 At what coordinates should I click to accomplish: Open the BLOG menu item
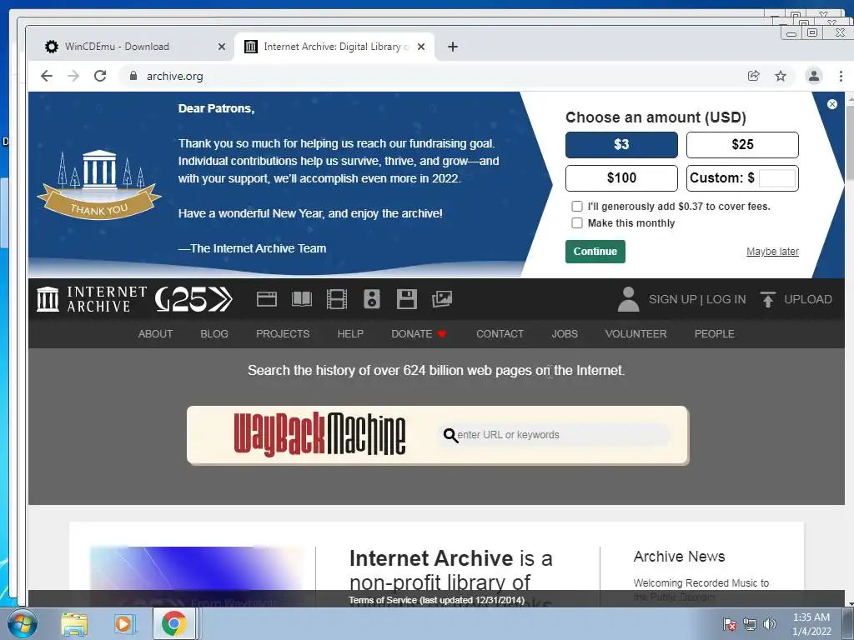pos(214,333)
